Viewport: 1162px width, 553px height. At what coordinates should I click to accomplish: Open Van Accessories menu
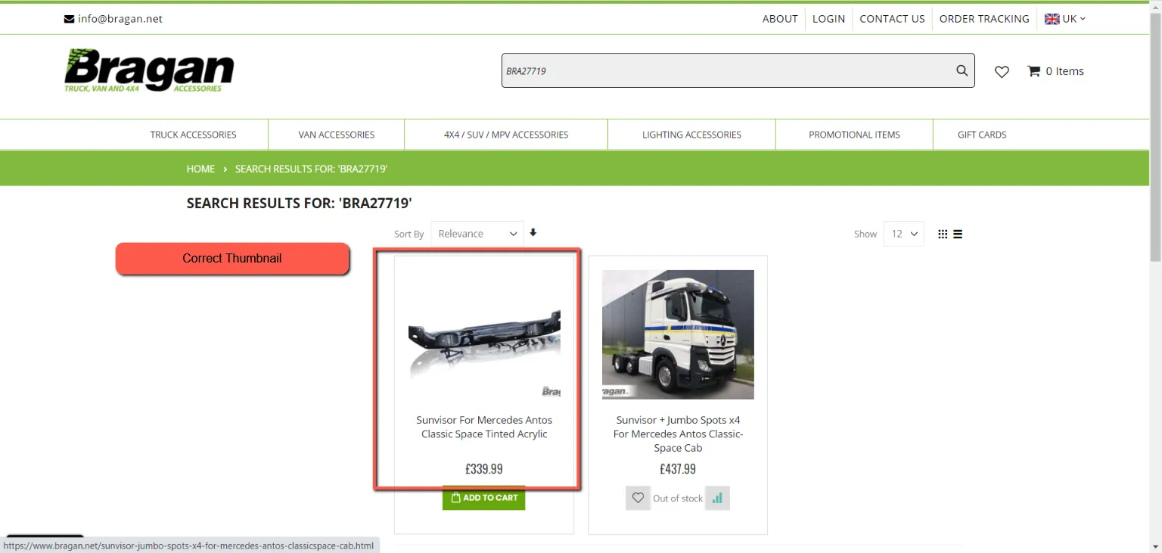click(337, 135)
